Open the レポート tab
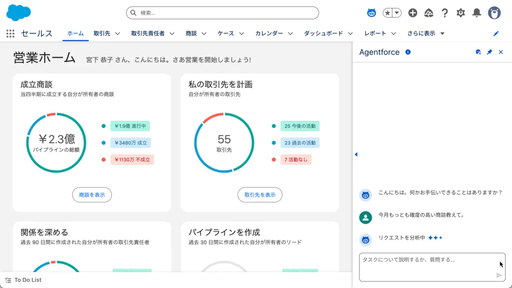 pyautogui.click(x=375, y=33)
